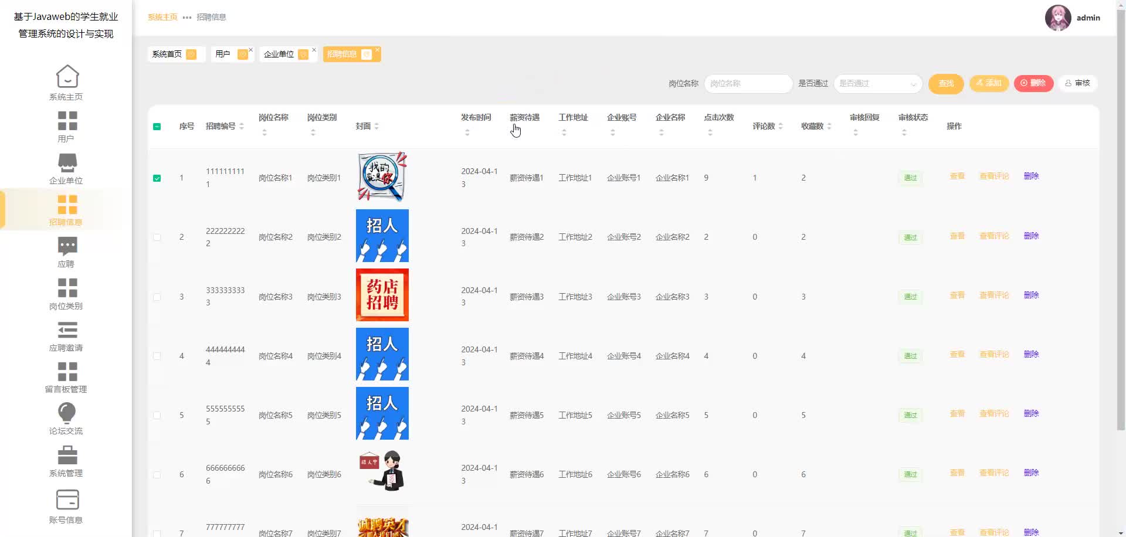Open the 系统主页 house icon in sidebar
The height and width of the screenshot is (537, 1126).
coord(67,77)
